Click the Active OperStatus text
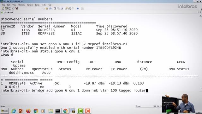This screenshot has height=114, width=202. (x=36, y=83)
